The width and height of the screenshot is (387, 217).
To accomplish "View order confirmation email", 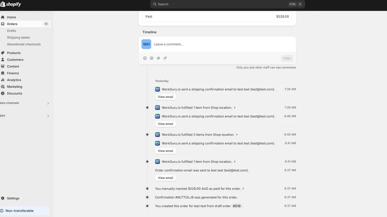I will click(165, 178).
